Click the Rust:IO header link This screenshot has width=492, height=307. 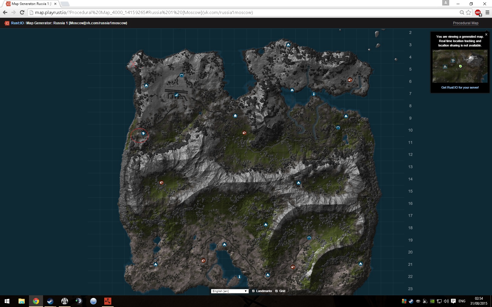pyautogui.click(x=17, y=23)
